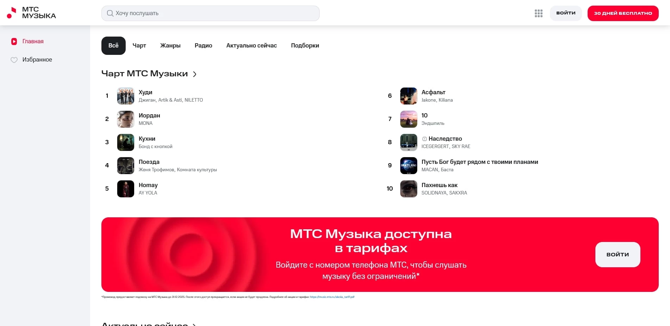Click the explicit content icon on Наследство
670x326 pixels.
425,139
